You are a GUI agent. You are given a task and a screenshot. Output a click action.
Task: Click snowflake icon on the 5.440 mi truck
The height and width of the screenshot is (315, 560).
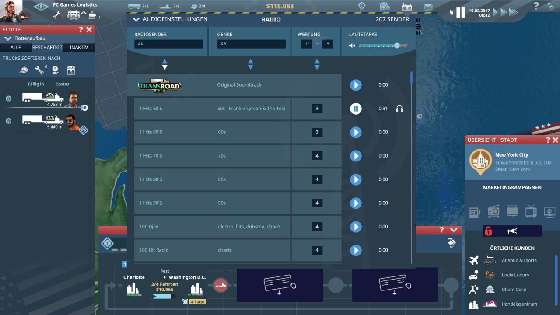(x=8, y=121)
